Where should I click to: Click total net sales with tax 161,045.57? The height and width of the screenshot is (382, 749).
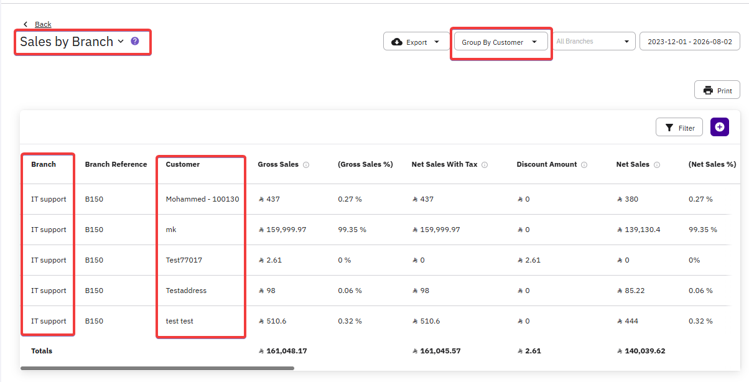coord(436,351)
